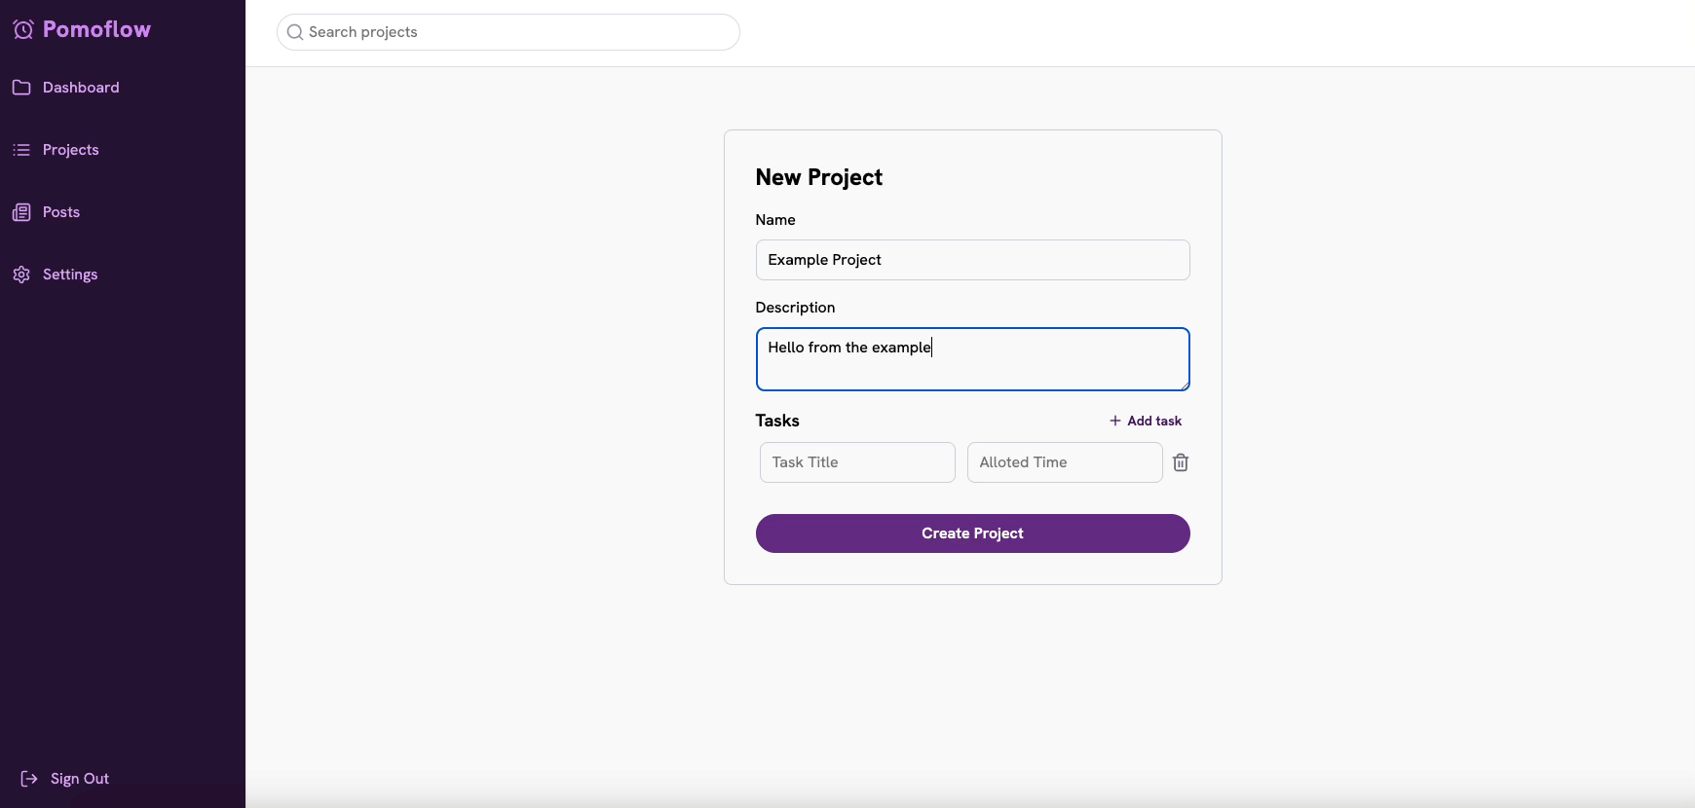
Task: Click the Add task text link
Action: [1154, 421]
